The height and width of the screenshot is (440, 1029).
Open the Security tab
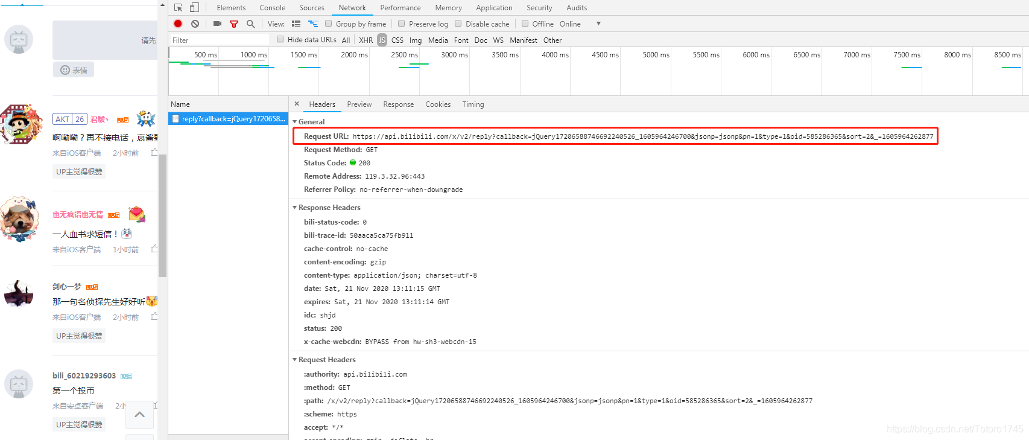coord(539,8)
